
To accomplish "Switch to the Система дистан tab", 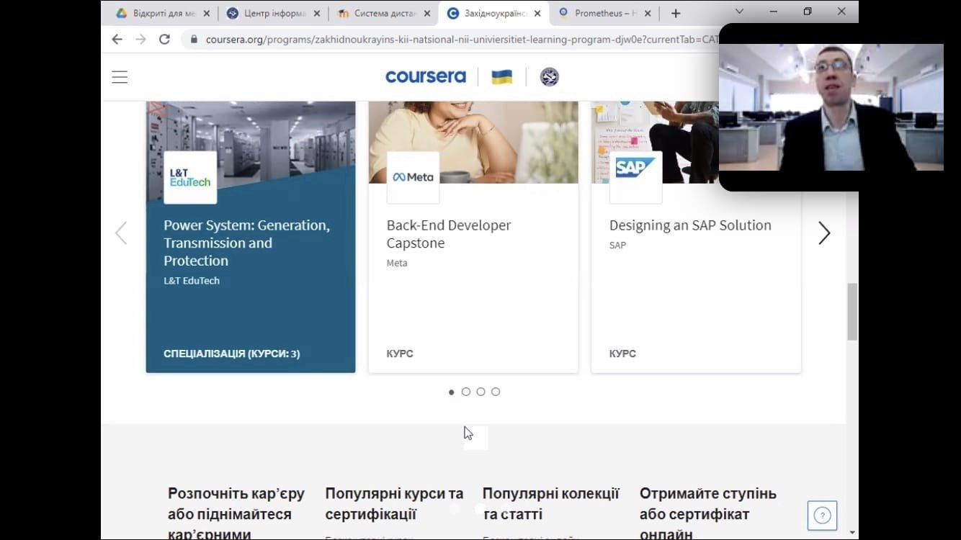I will tap(384, 13).
